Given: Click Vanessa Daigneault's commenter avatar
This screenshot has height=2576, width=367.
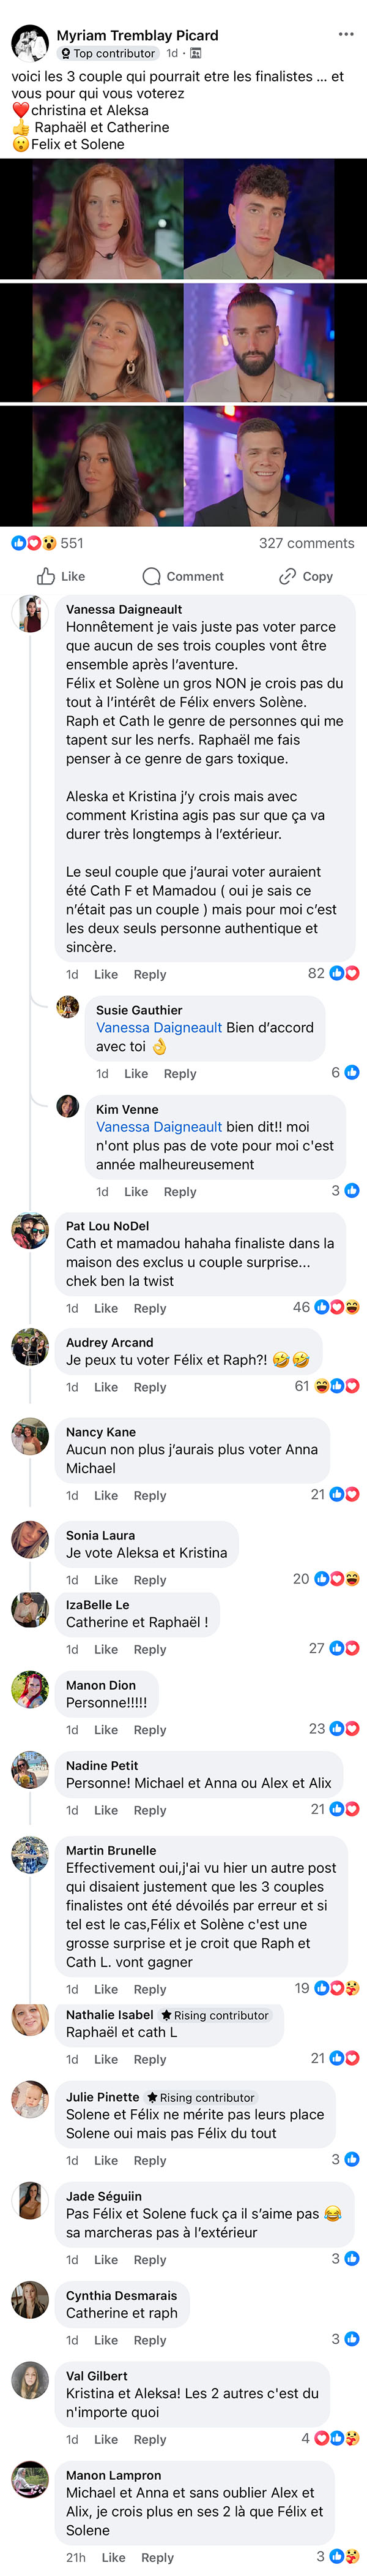Looking at the screenshot, I should pyautogui.click(x=30, y=615).
